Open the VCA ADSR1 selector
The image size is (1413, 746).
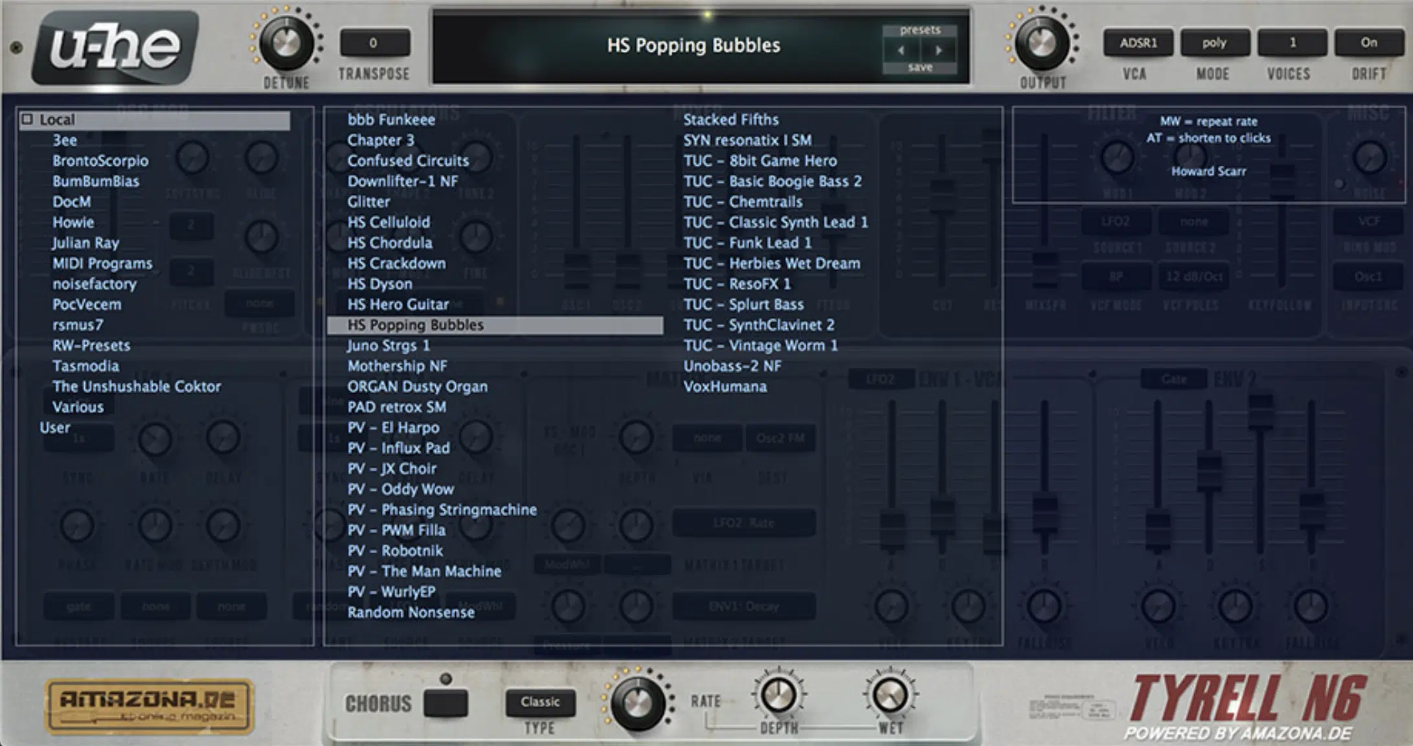pos(1138,43)
